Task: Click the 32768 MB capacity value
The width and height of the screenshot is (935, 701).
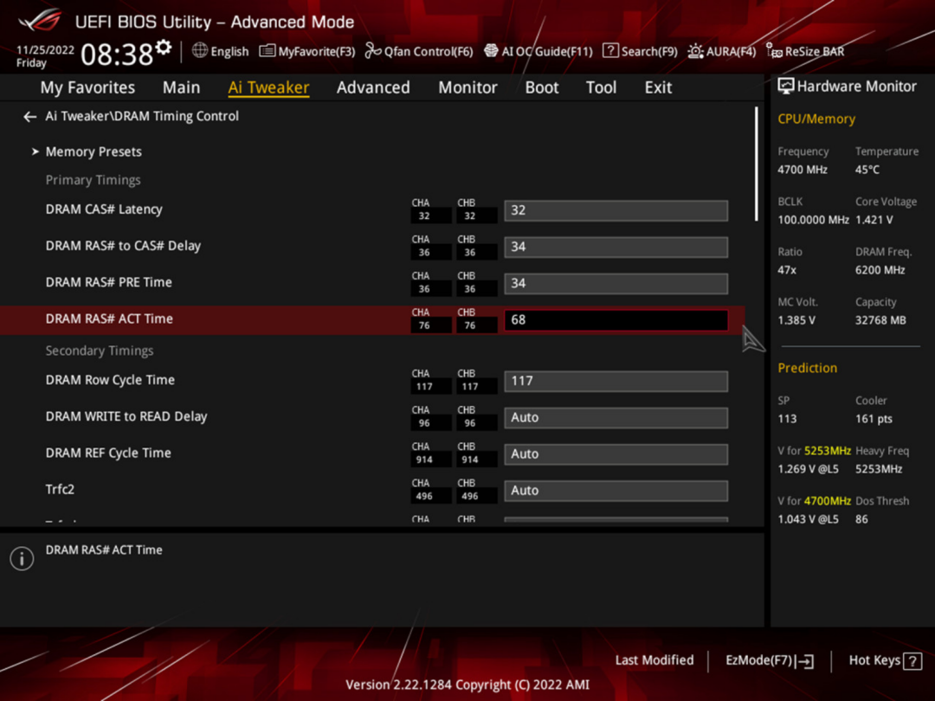Action: [880, 321]
